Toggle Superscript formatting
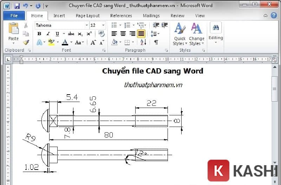This screenshot has width=281, height=185. tap(89, 33)
